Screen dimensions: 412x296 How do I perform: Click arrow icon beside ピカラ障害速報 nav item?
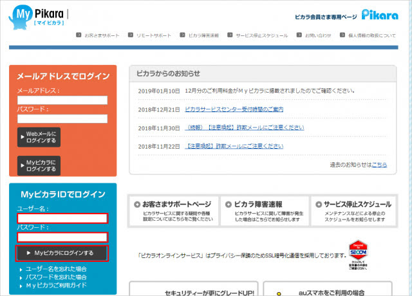click(x=182, y=35)
